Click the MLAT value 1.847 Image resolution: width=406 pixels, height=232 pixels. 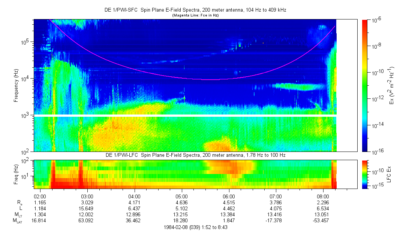(229, 220)
